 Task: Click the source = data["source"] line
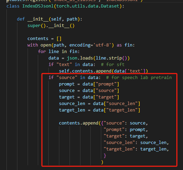[x=89, y=91]
